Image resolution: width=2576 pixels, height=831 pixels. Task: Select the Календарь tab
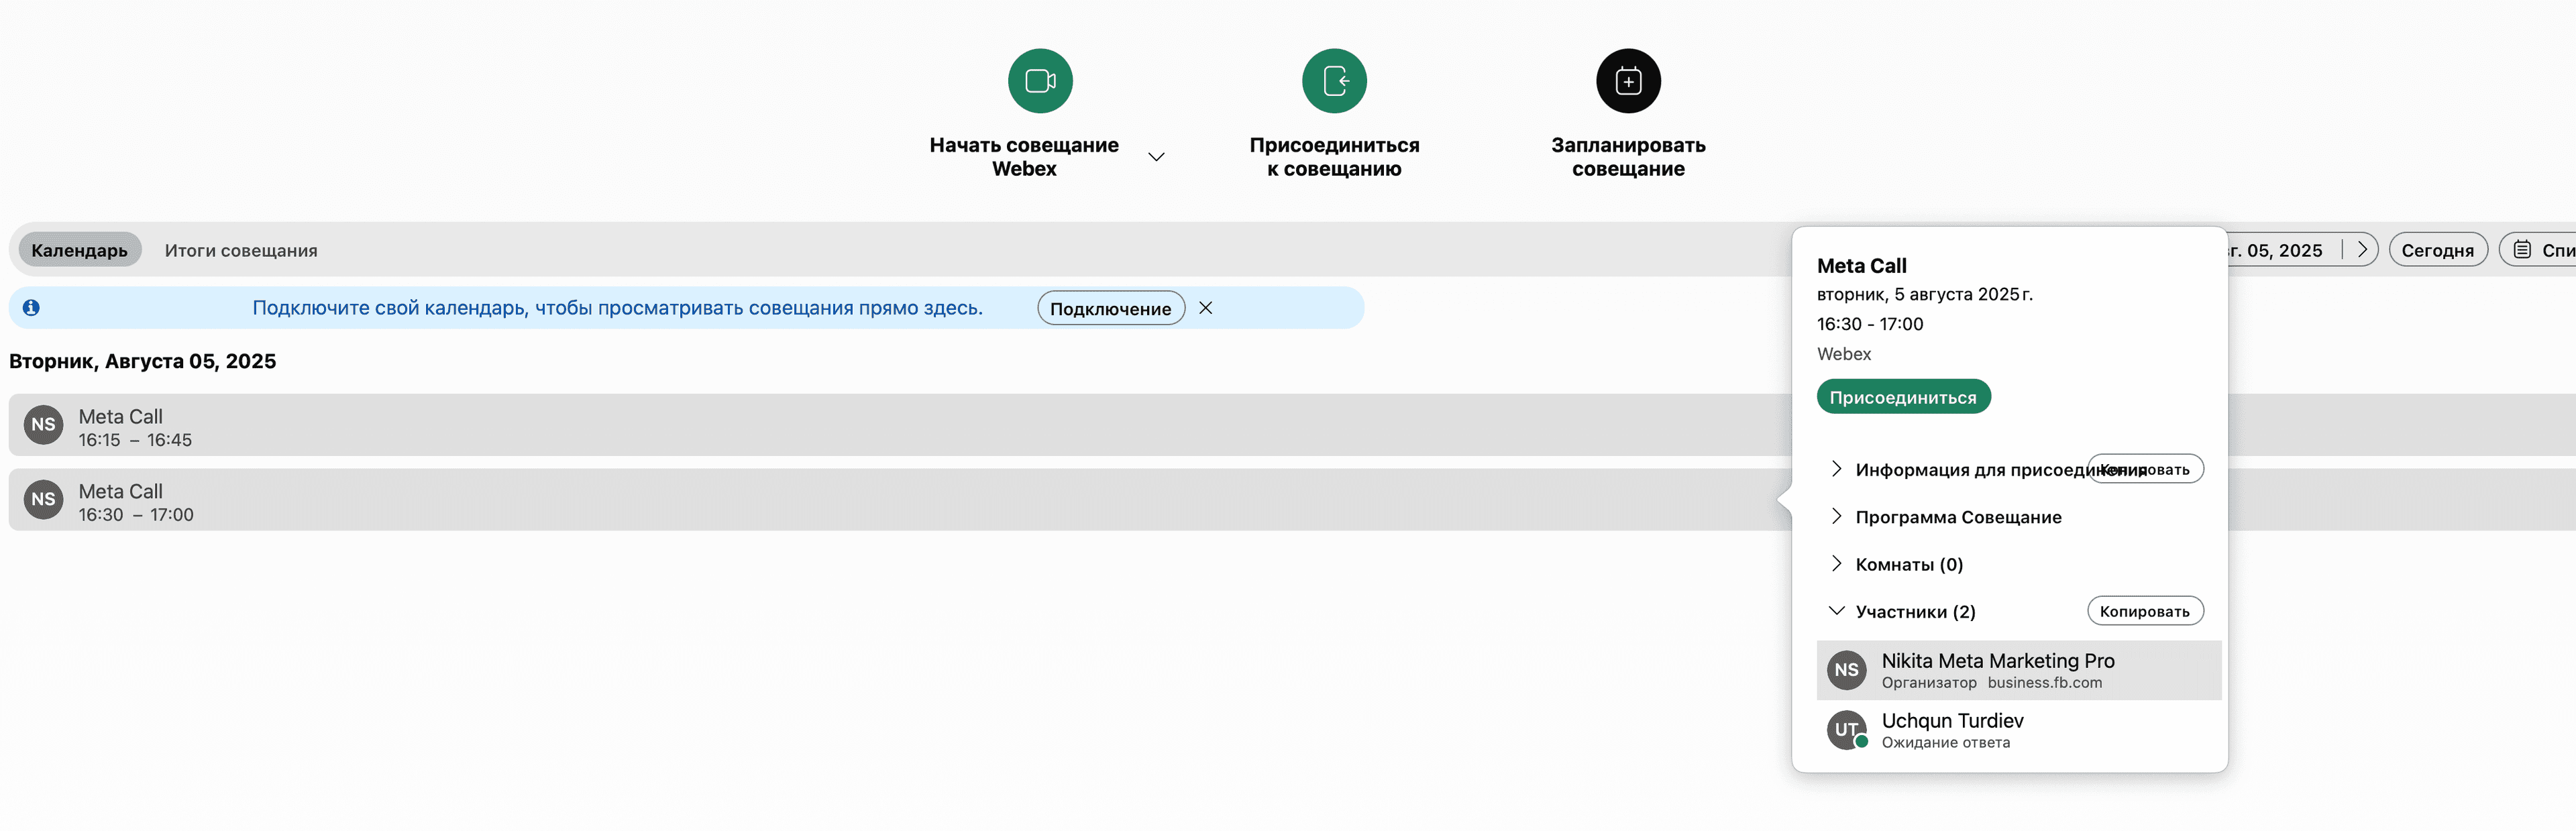click(79, 250)
